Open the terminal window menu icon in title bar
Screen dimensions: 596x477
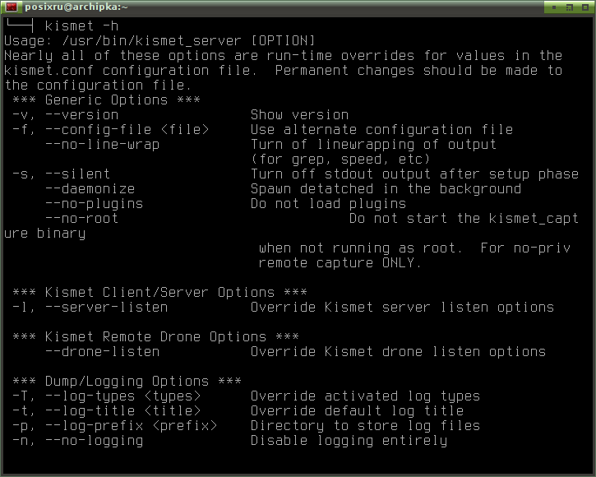tap(12, 7)
